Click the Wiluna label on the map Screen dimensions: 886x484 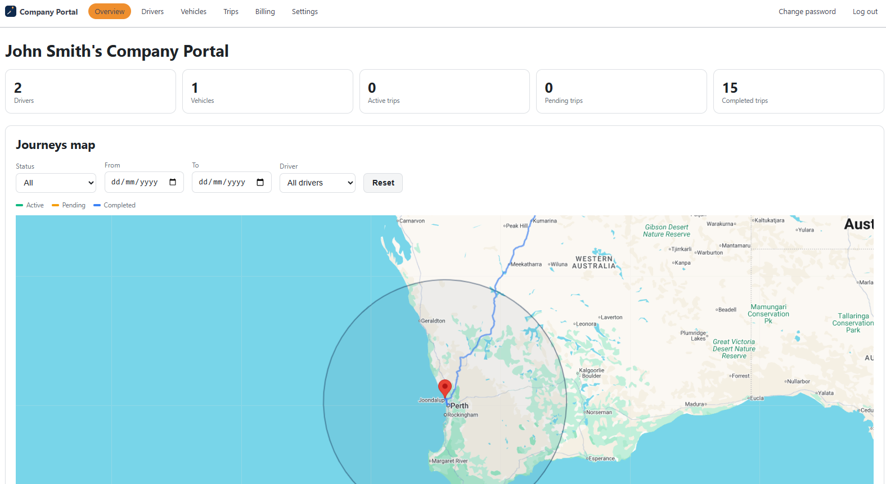tap(559, 264)
